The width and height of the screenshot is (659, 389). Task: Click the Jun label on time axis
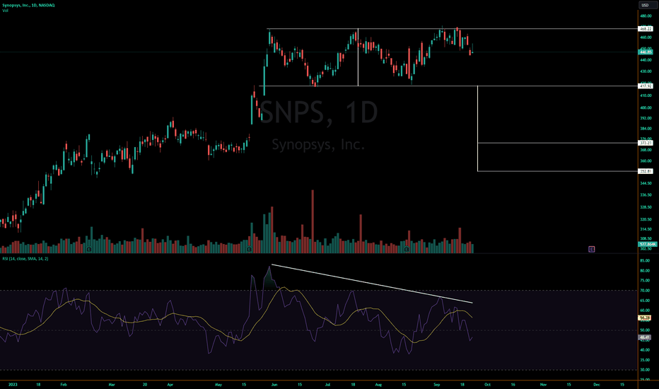274,384
